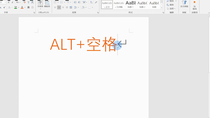The height and width of the screenshot is (118, 210).
Task: Apply paragraph borders
Action: pos(89,7)
